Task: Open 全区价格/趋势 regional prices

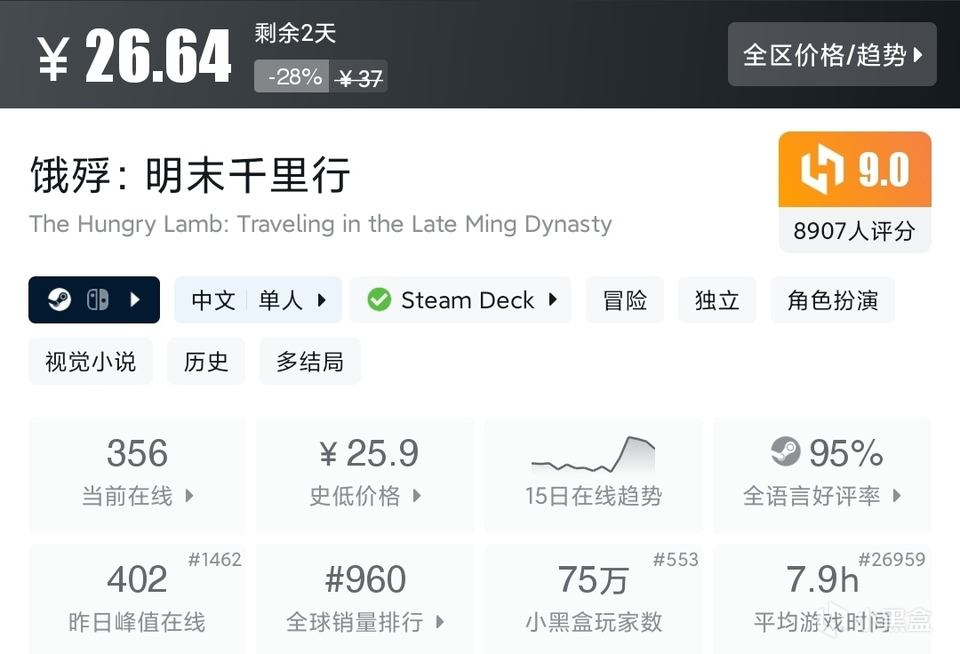Action: tap(832, 55)
